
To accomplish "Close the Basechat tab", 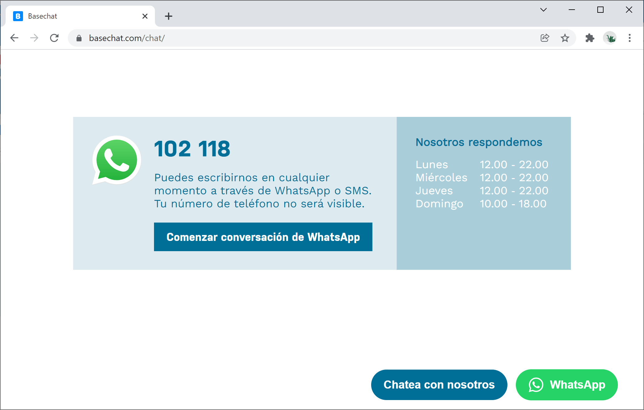I will pos(145,16).
